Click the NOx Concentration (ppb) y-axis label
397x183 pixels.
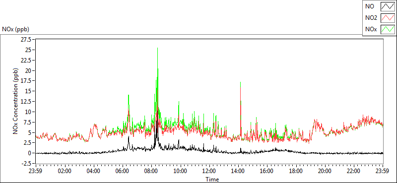click(15, 101)
